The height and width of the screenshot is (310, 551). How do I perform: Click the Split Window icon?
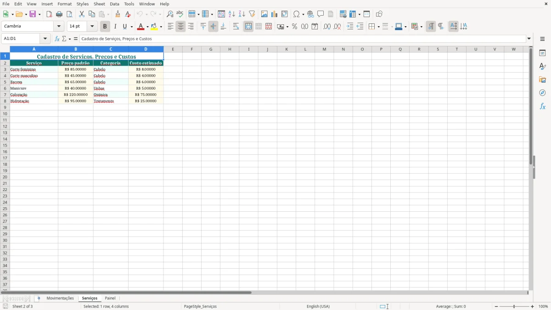[366, 14]
